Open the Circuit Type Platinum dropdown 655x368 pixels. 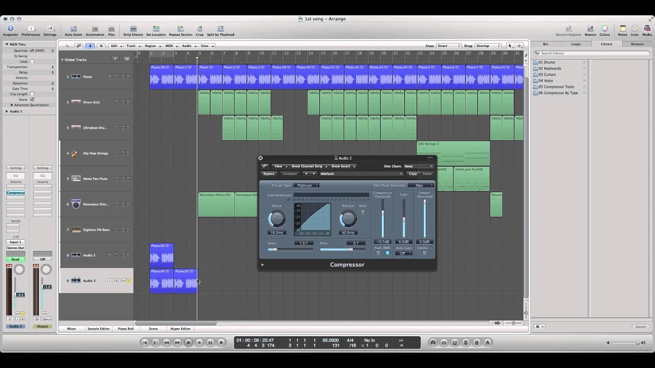tap(306, 186)
